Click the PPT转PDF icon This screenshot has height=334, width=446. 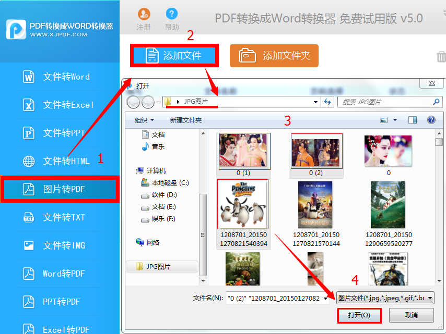click(x=29, y=302)
